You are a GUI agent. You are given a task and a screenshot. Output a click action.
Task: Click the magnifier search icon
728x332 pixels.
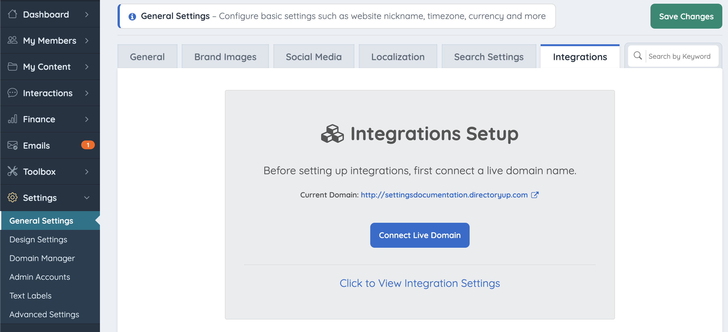pyautogui.click(x=638, y=56)
